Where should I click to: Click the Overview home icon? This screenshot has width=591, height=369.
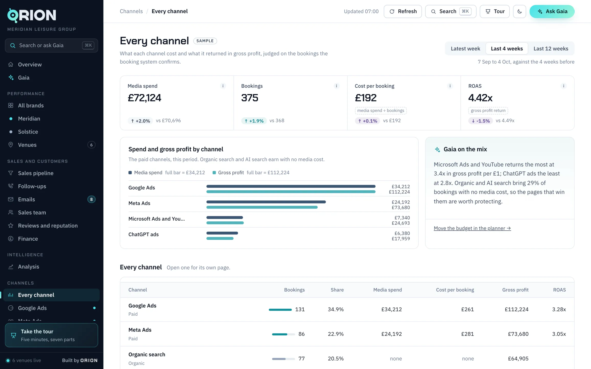(11, 64)
